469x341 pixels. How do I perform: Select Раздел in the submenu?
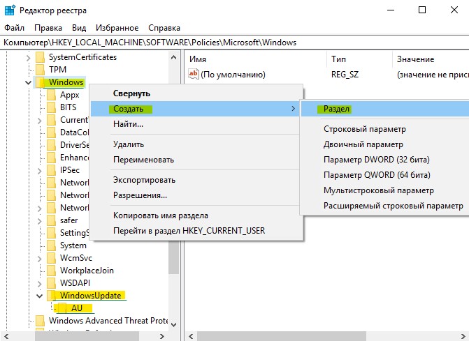pos(385,109)
